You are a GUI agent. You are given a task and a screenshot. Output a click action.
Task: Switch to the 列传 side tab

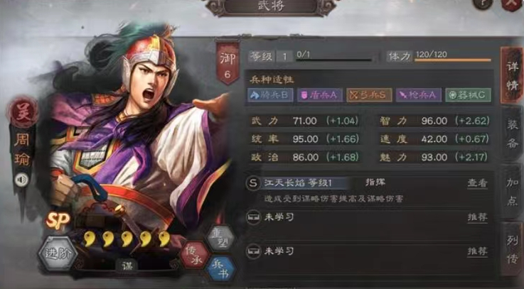[x=512, y=249]
